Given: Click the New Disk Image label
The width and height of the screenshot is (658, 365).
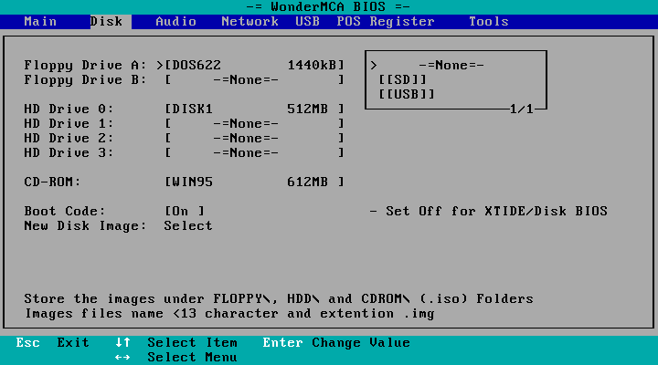Looking at the screenshot, I should tap(85, 226).
